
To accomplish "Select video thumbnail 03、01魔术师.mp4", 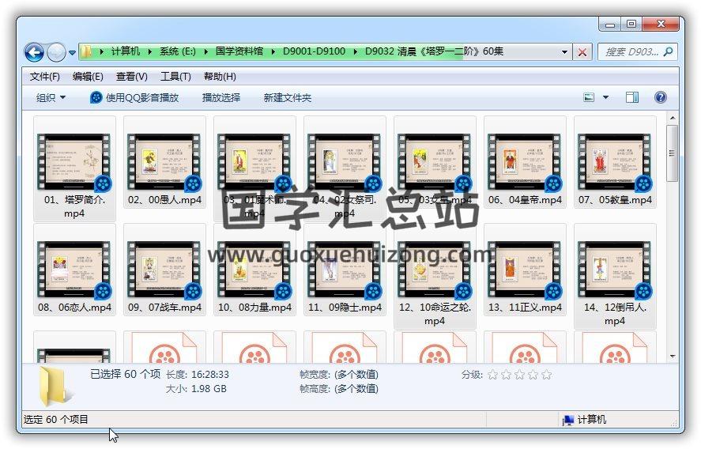I will (254, 162).
